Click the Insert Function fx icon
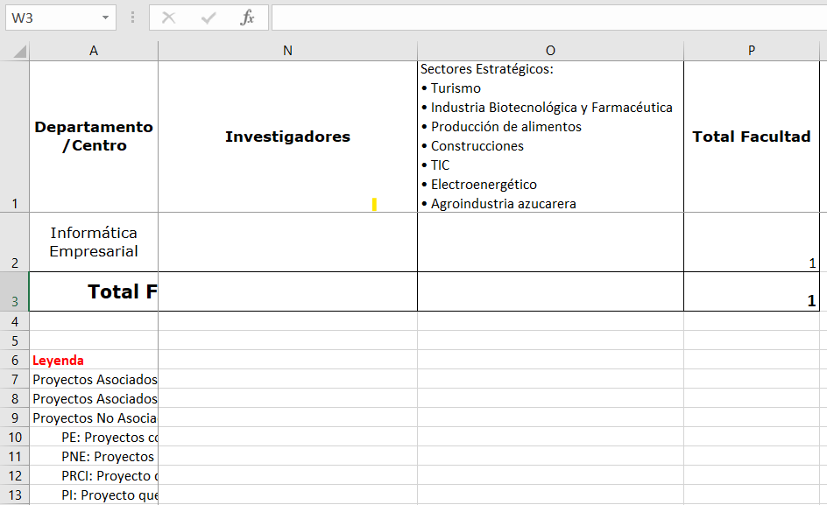 pyautogui.click(x=248, y=18)
